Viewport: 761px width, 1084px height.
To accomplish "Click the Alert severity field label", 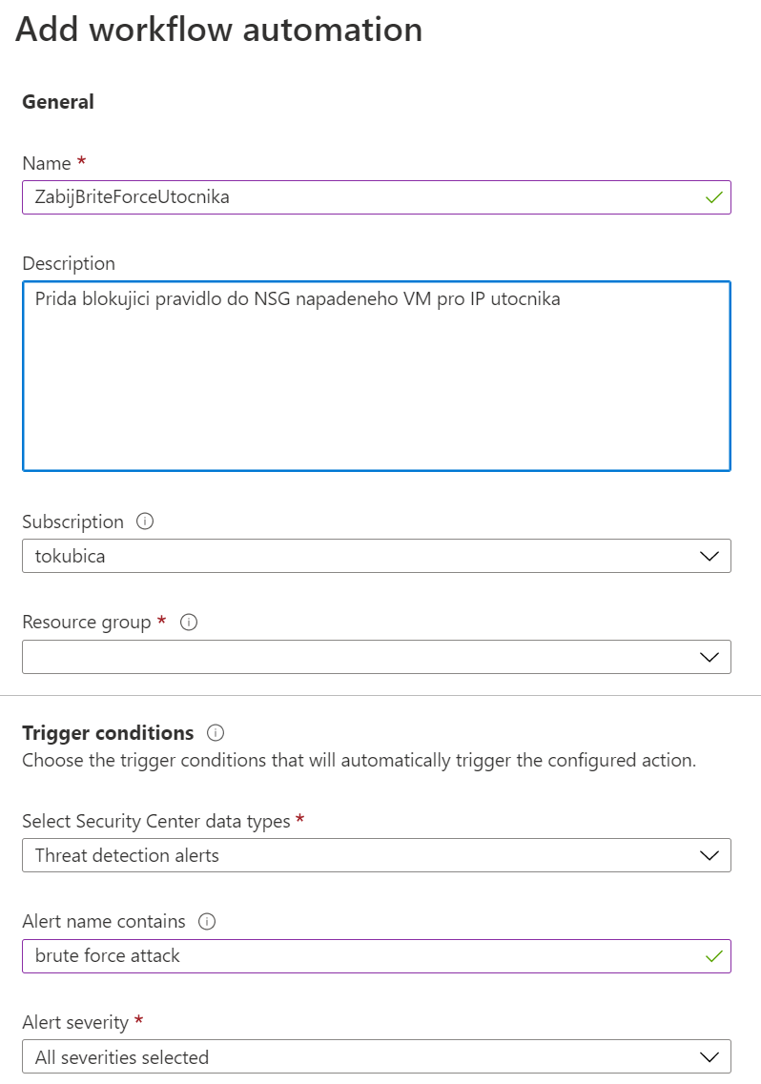I will tap(75, 1022).
